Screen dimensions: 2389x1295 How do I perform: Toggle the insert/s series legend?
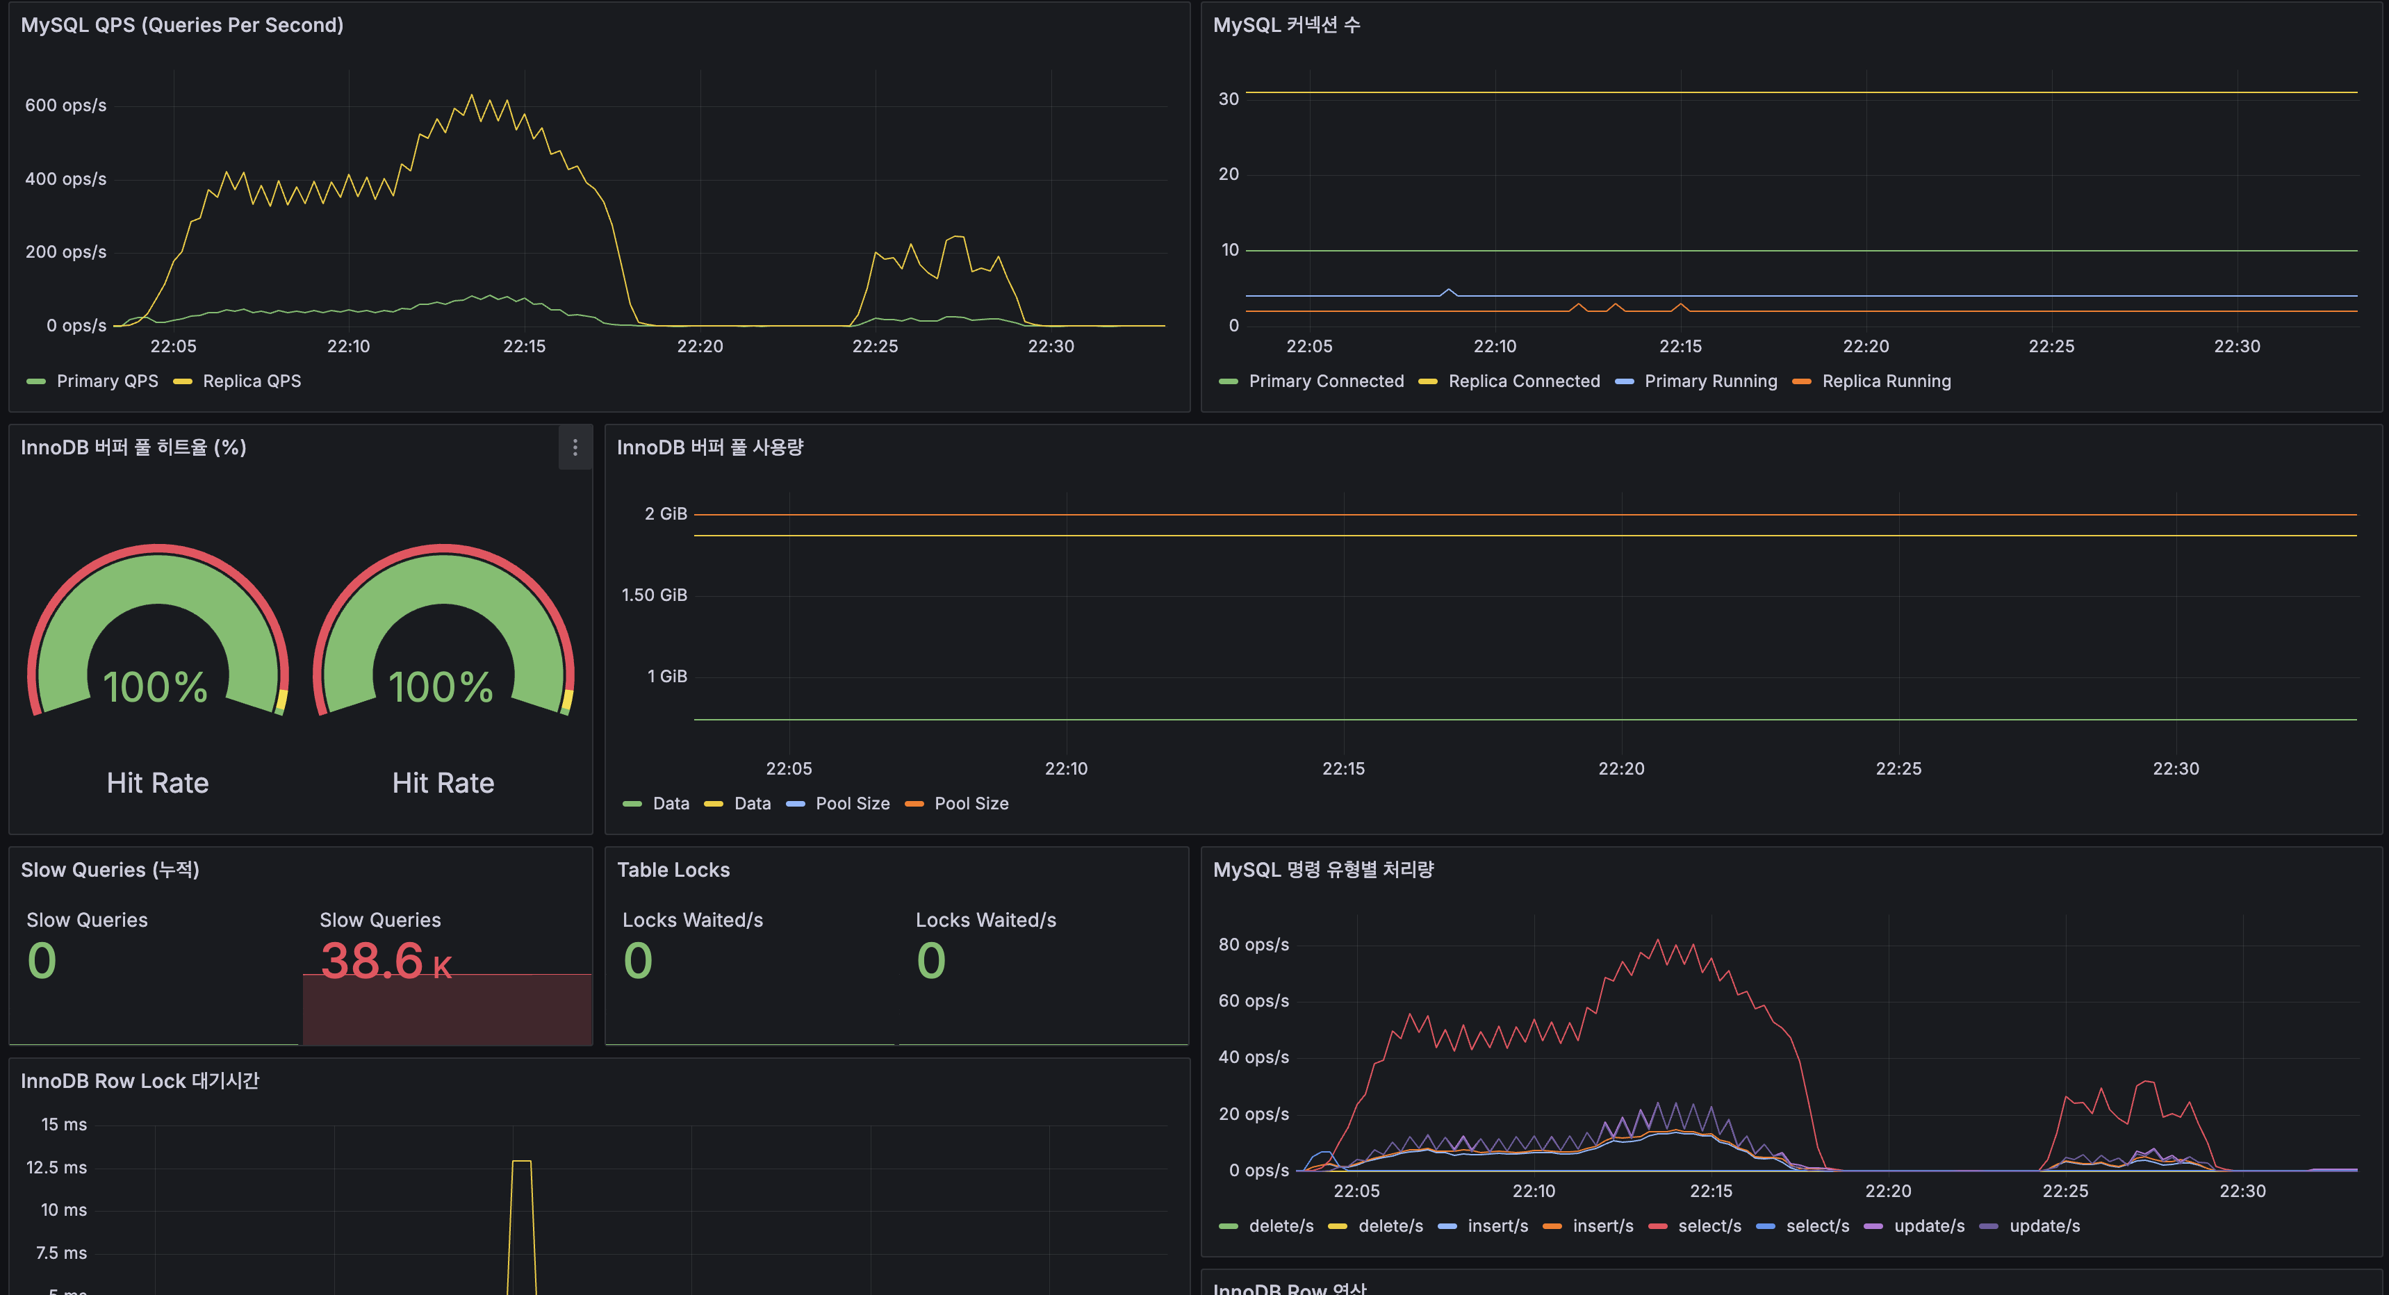pyautogui.click(x=1497, y=1226)
